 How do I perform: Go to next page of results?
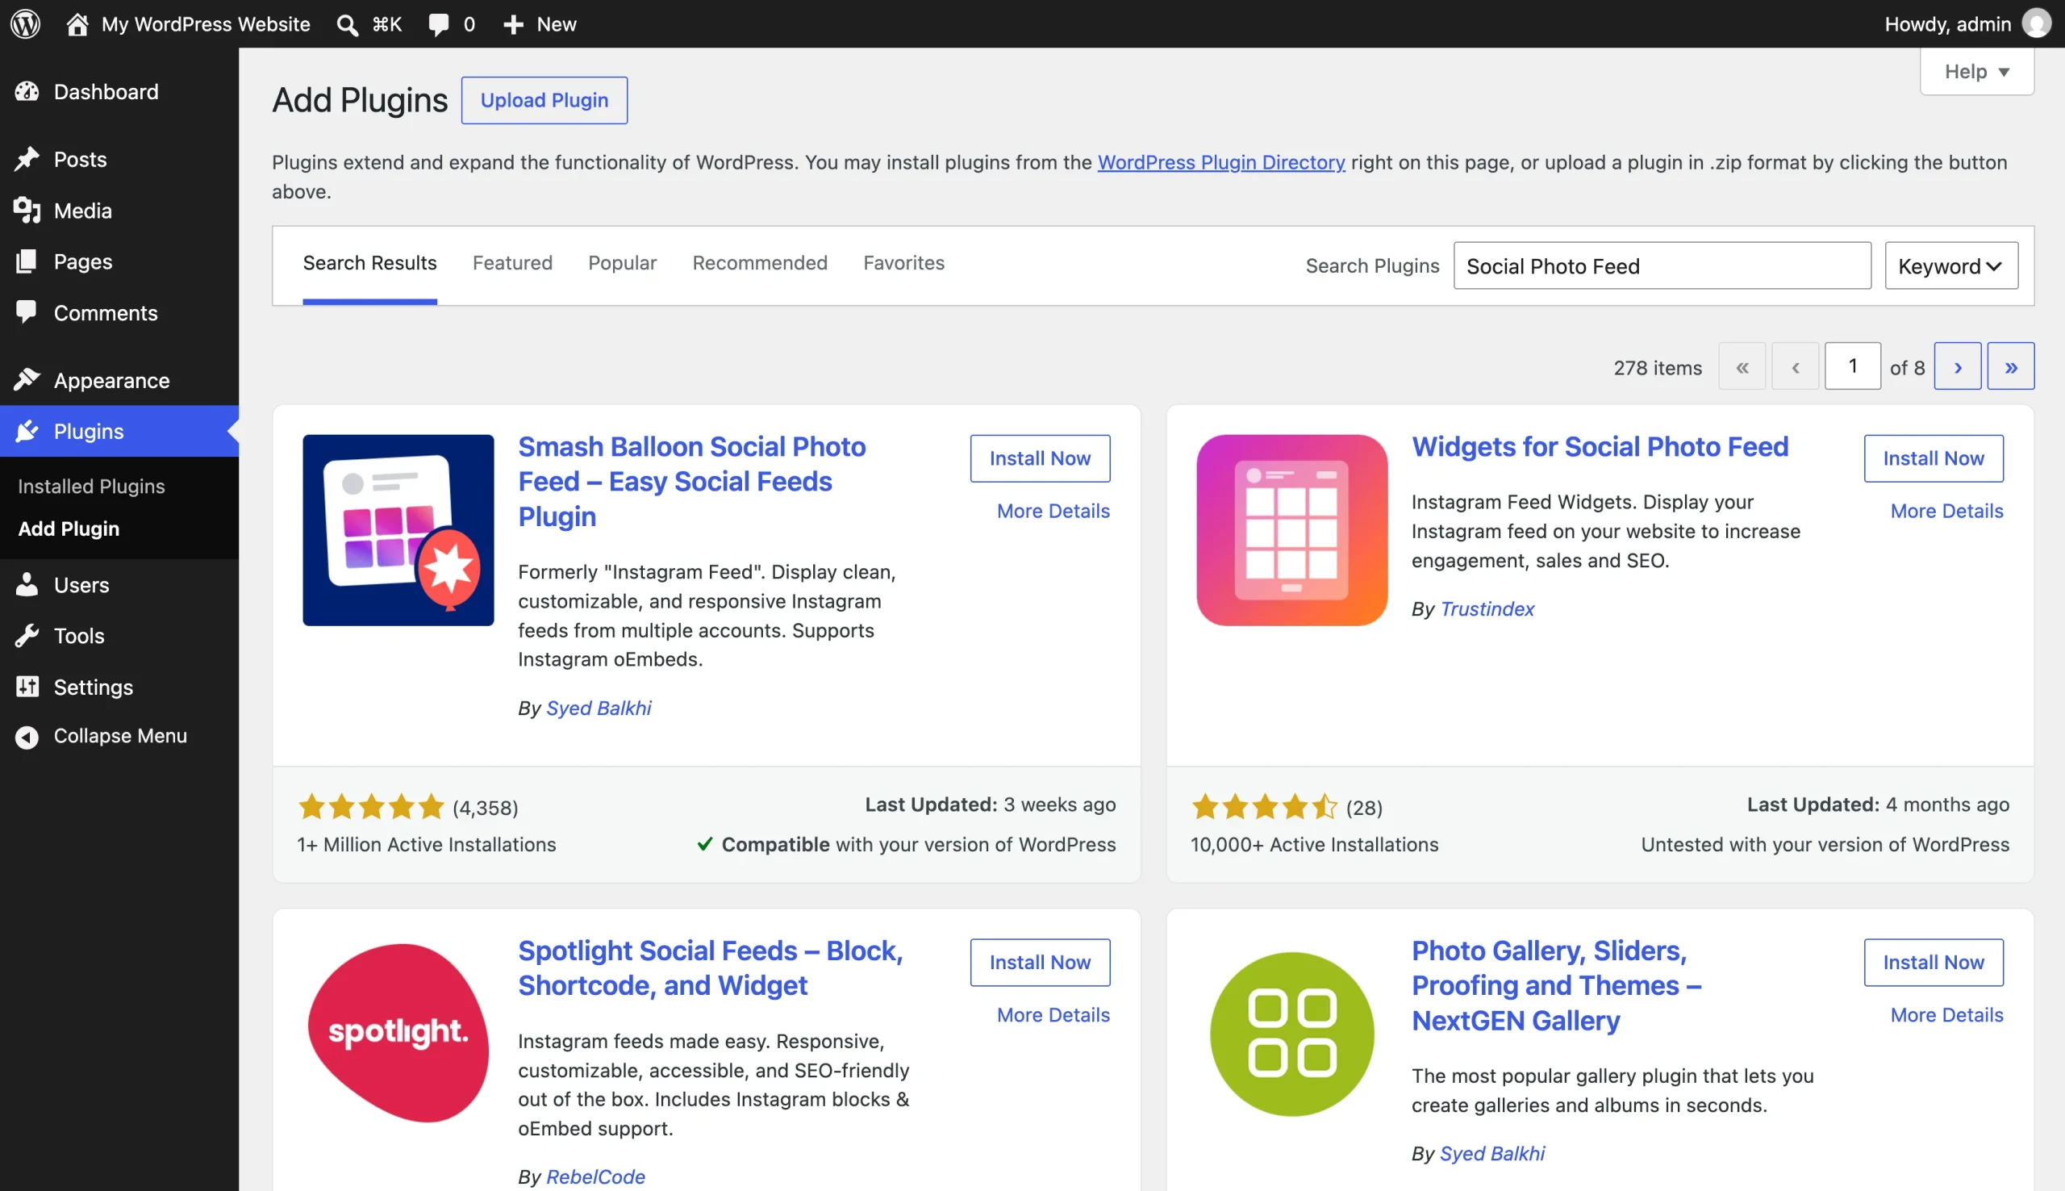[1957, 366]
